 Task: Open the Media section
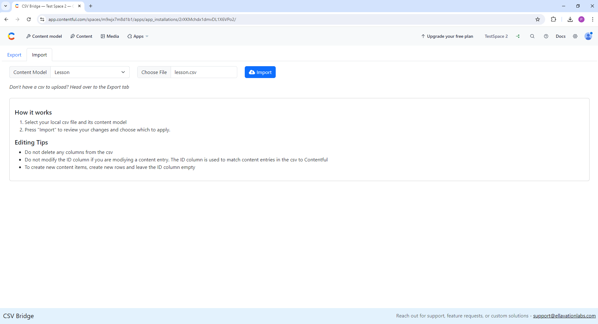[110, 36]
